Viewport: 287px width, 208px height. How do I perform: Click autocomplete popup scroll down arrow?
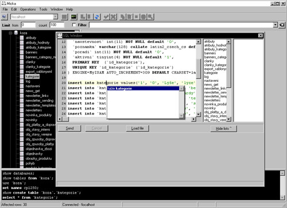(181, 116)
